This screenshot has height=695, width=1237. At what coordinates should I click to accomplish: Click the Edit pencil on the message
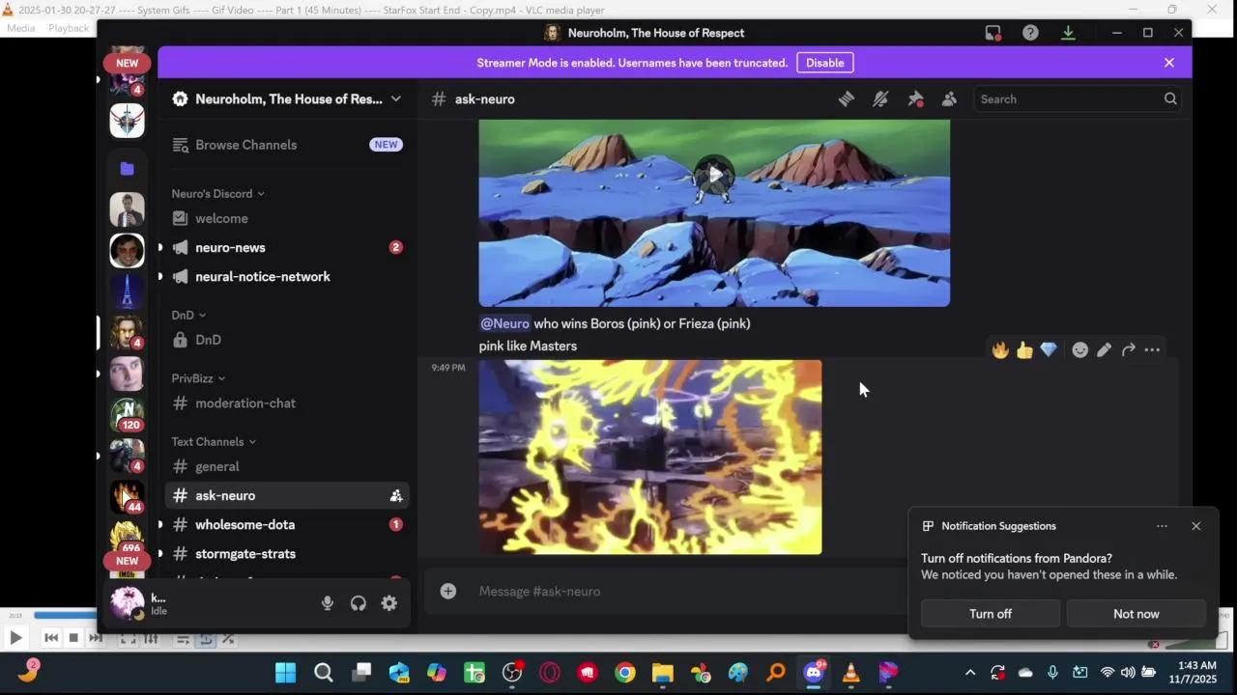(1104, 350)
